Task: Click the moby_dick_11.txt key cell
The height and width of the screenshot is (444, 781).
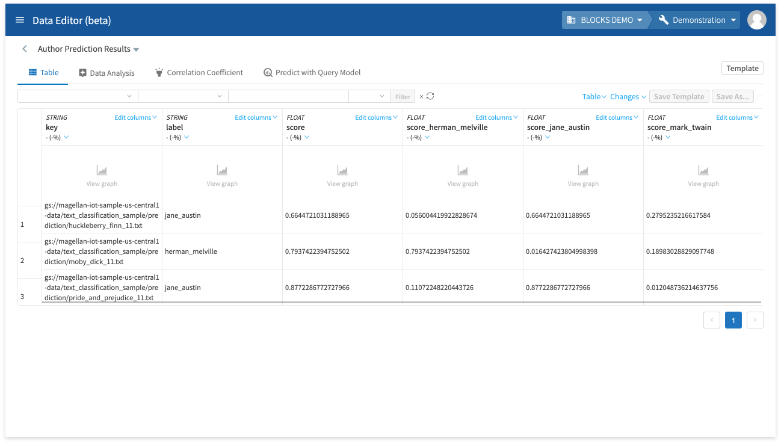Action: pos(102,251)
